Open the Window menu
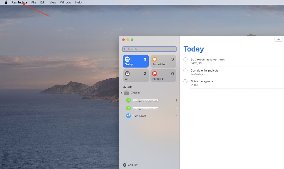 coord(66,2)
